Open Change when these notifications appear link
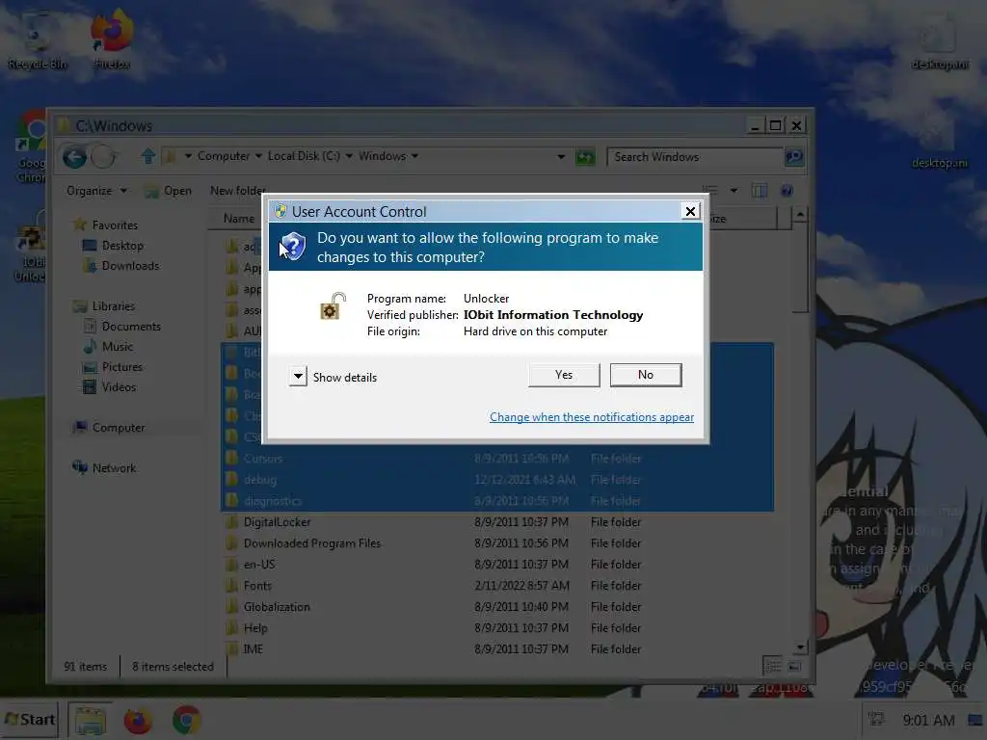 pyautogui.click(x=592, y=417)
